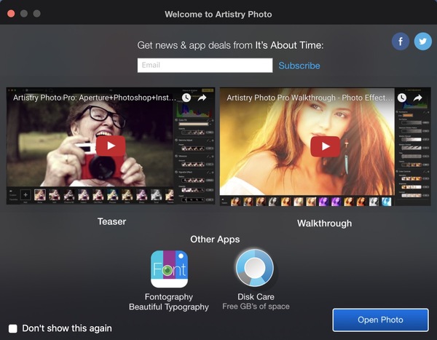437x340 pixels.
Task: Click the Walkthrough caption text
Action: point(324,224)
